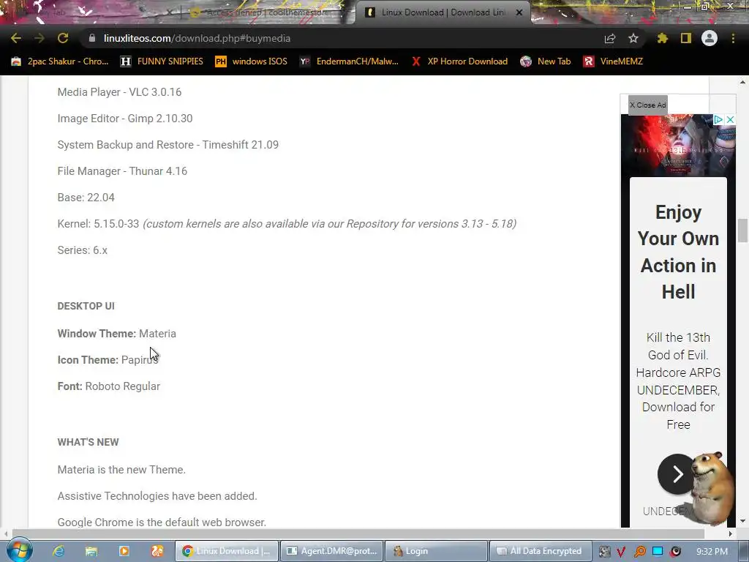Switch to All Data Encrypted taskbar window
Screen dimensions: 749x562
541,551
